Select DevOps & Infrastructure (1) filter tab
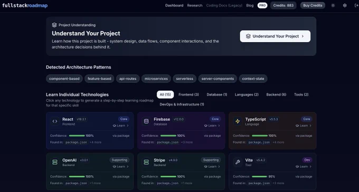The image size is (359, 192). pyautogui.click(x=182, y=104)
